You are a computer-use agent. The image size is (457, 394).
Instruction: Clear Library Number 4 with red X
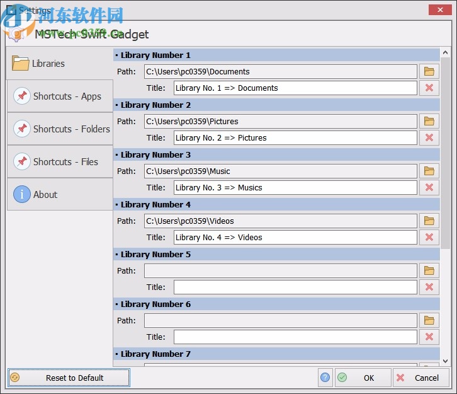click(429, 237)
